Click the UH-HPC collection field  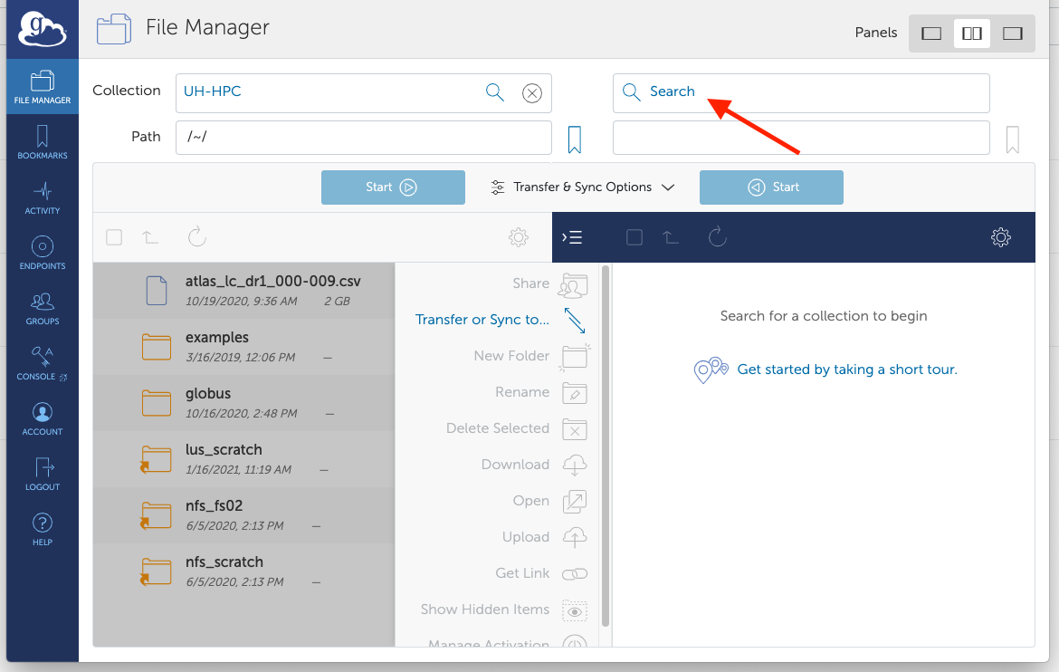tap(363, 93)
